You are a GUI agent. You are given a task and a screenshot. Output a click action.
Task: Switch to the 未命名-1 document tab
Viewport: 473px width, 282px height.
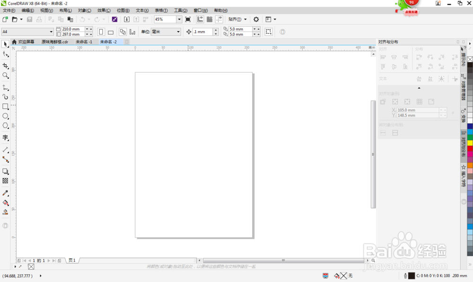point(84,42)
